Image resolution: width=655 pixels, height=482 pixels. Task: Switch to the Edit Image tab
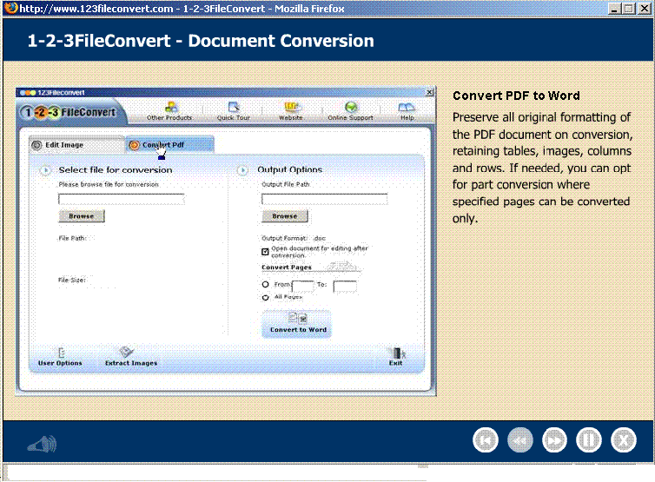[76, 144]
